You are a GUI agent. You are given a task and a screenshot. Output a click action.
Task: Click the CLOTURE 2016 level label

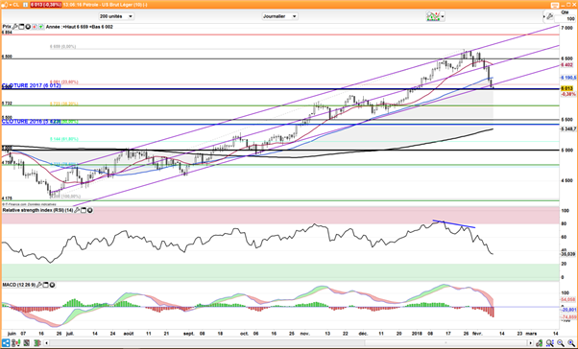(32, 121)
